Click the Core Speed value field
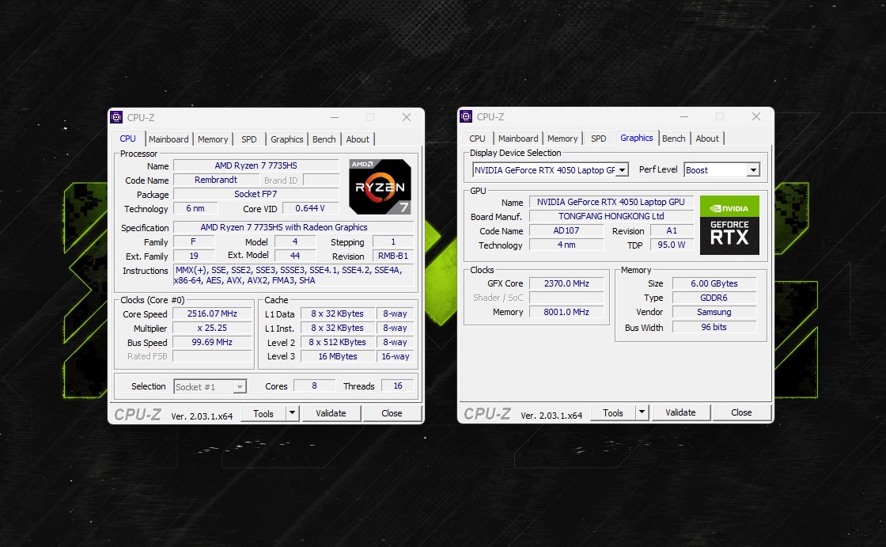 (212, 314)
